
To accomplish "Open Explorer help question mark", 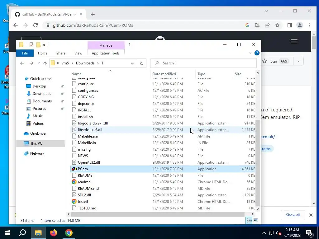I will click(257, 53).
